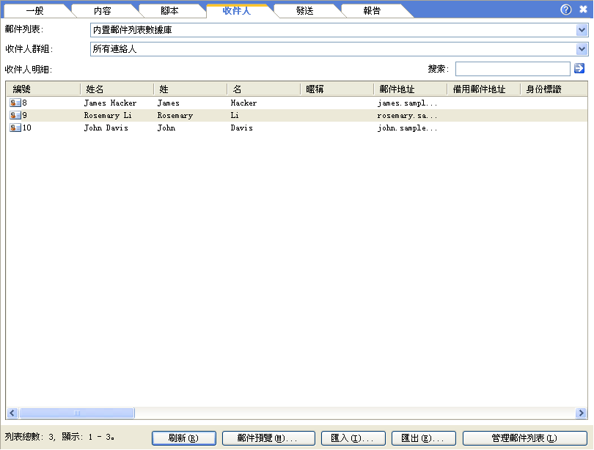
Task: Click inside the 搜索 search field
Action: pos(512,69)
